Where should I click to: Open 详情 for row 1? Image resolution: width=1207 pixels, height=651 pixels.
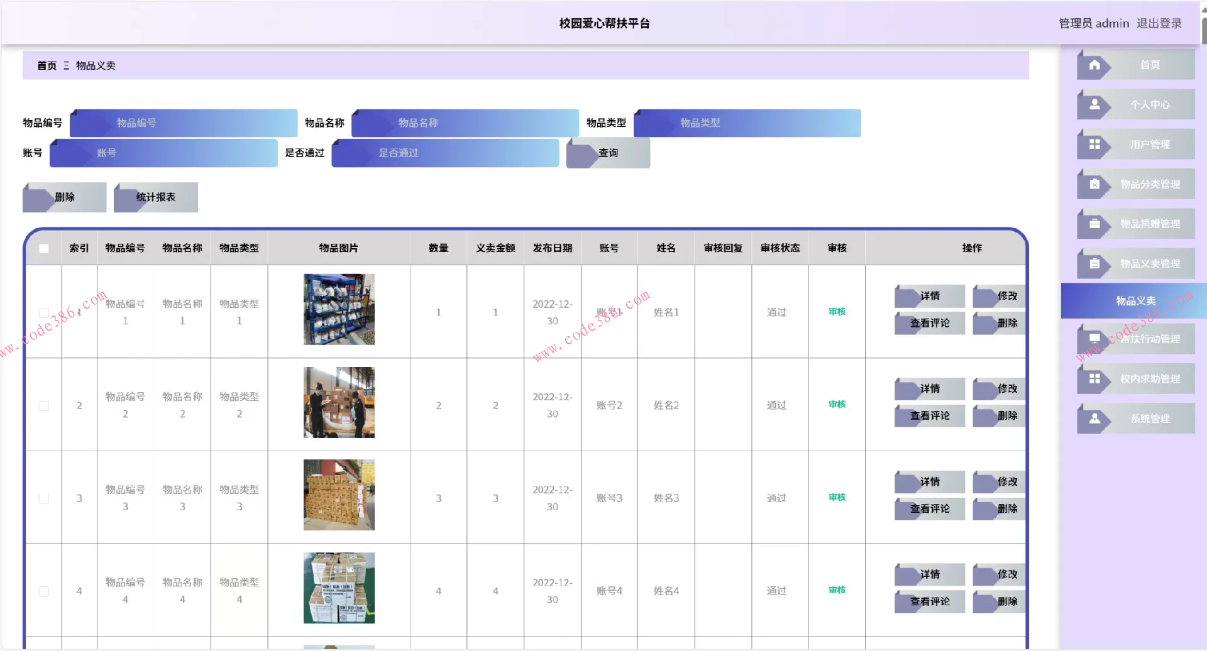929,296
